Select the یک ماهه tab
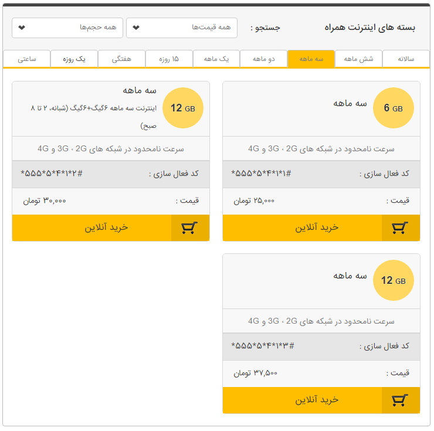 coord(216,59)
